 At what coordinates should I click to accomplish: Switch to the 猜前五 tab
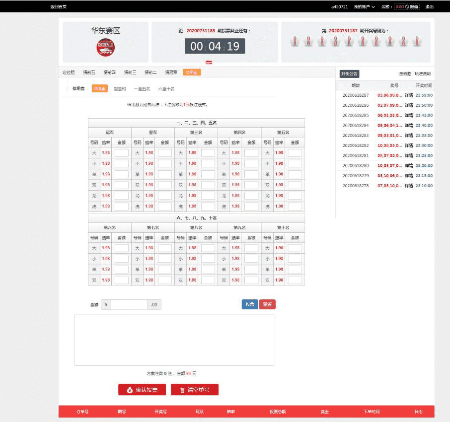[89, 72]
